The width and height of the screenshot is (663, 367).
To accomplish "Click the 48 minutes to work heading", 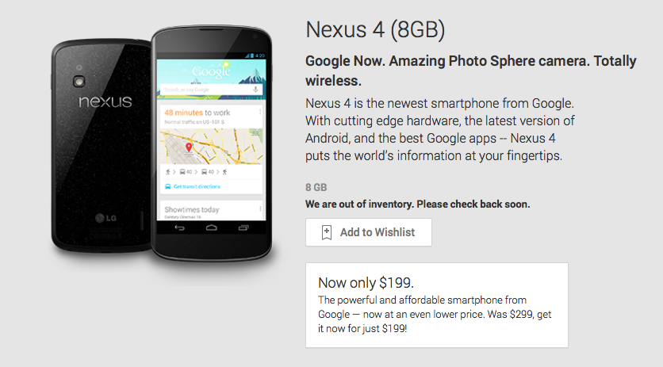I will click(x=197, y=113).
